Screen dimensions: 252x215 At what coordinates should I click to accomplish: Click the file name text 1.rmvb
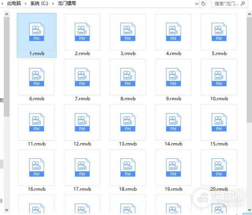[x=37, y=53]
